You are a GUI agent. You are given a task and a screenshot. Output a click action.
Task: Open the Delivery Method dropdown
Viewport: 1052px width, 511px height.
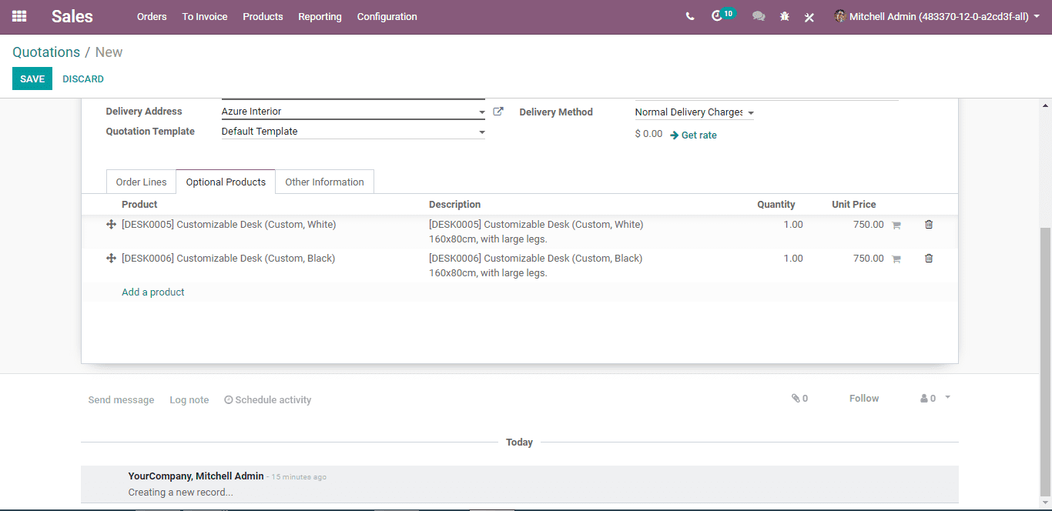click(x=694, y=112)
